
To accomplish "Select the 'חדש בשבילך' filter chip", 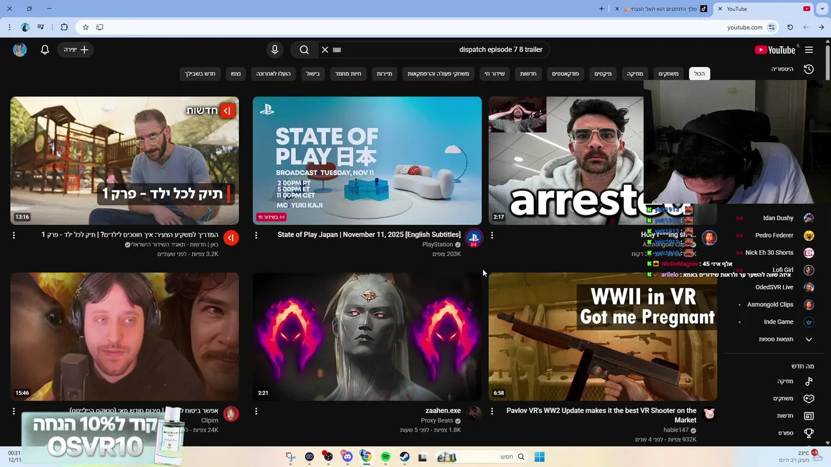I will tap(200, 74).
